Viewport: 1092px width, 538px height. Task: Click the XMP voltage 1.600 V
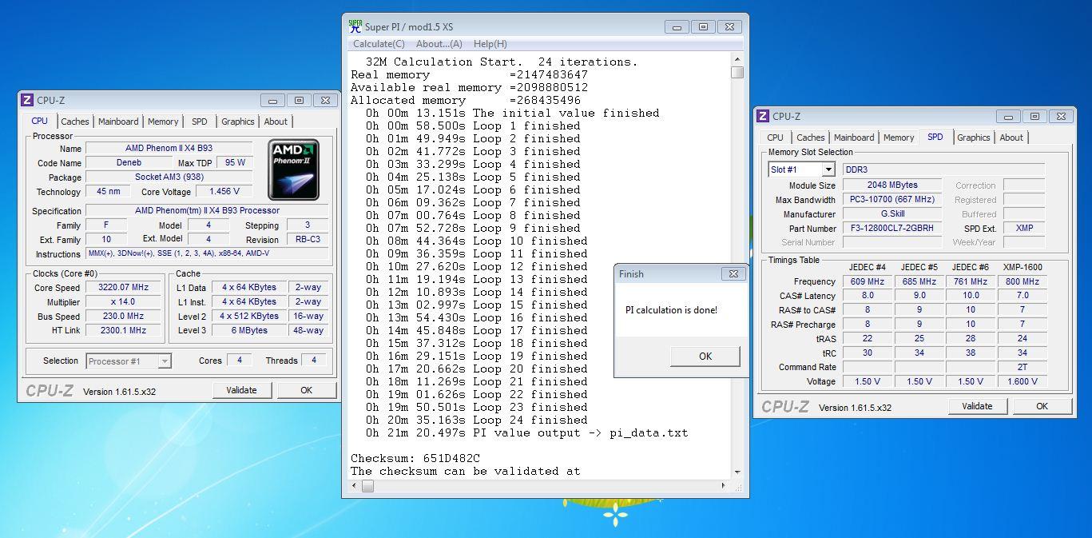1023,382
